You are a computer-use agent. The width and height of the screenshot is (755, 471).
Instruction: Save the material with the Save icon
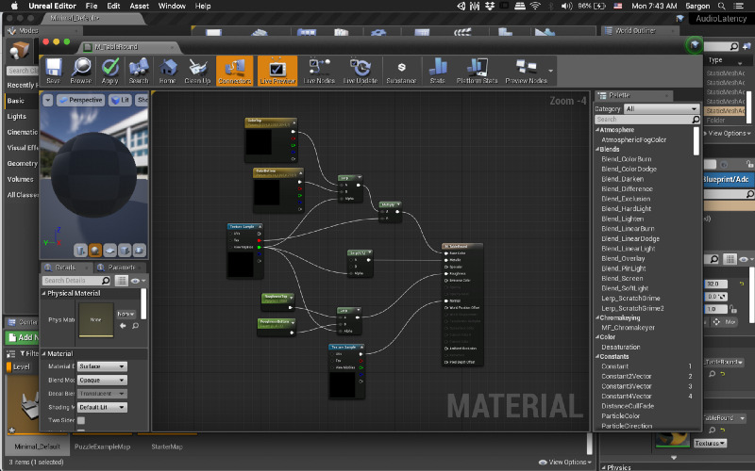54,70
